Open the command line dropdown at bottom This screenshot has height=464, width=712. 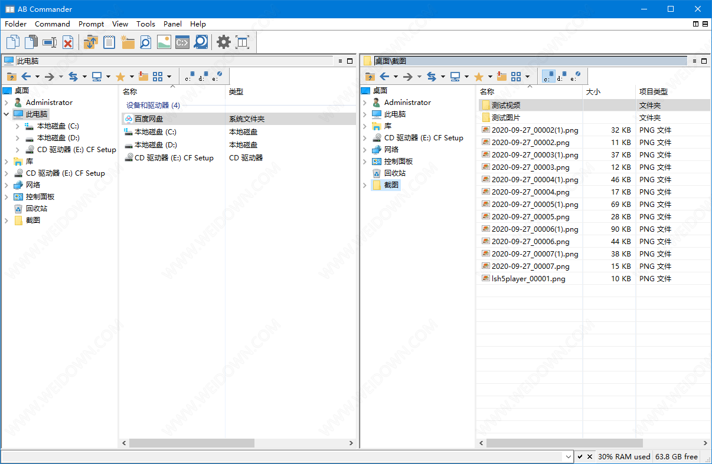[569, 456]
